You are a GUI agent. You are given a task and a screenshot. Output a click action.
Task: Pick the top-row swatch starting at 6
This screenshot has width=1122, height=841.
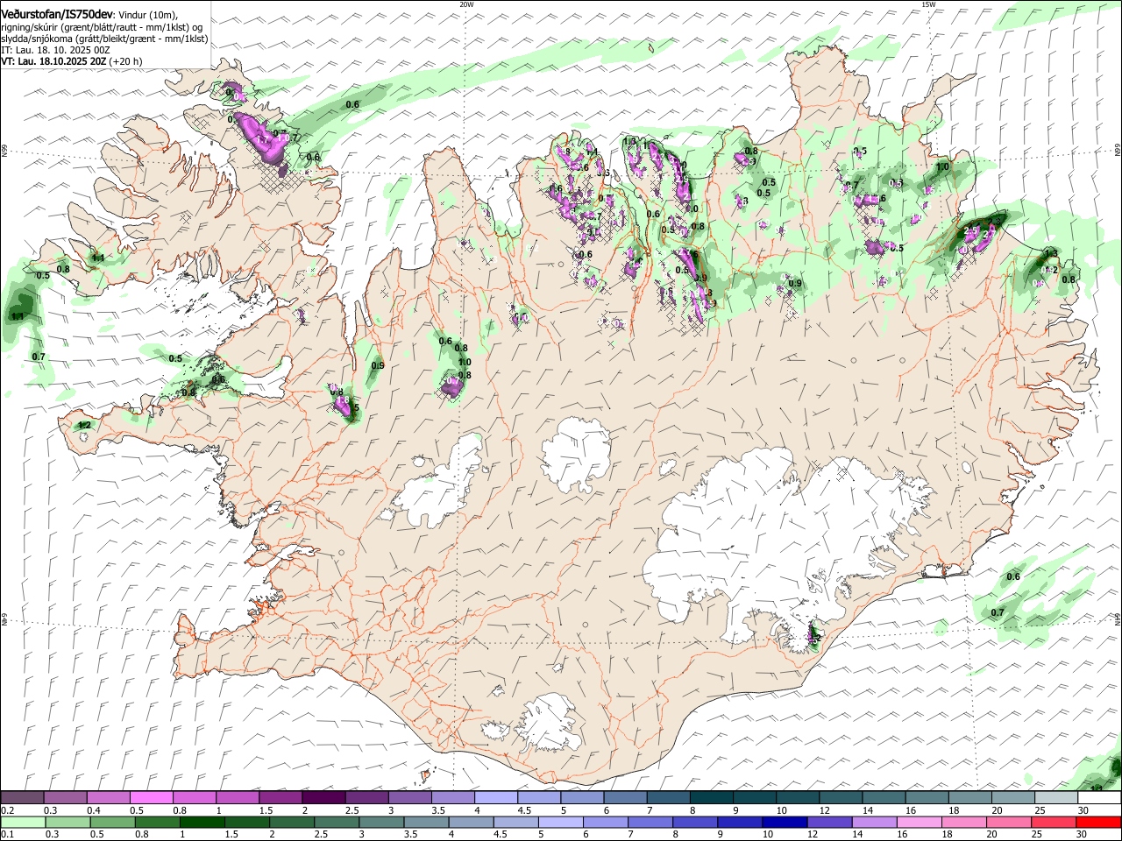pos(623,798)
